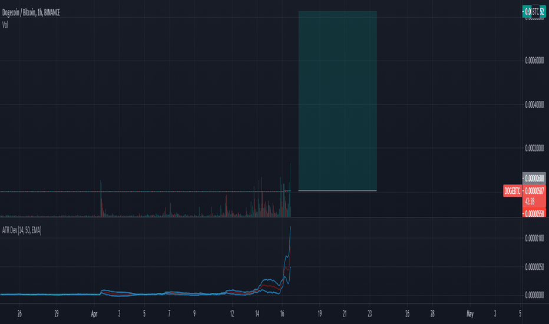The width and height of the screenshot is (549, 324).
Task: Click the 23 date label on time axis
Action: (369, 314)
